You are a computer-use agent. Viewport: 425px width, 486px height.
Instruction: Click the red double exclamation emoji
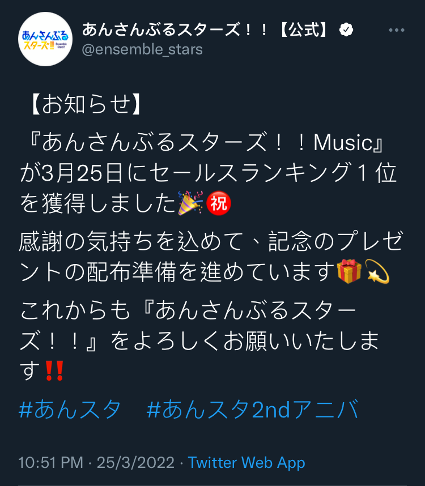click(54, 370)
